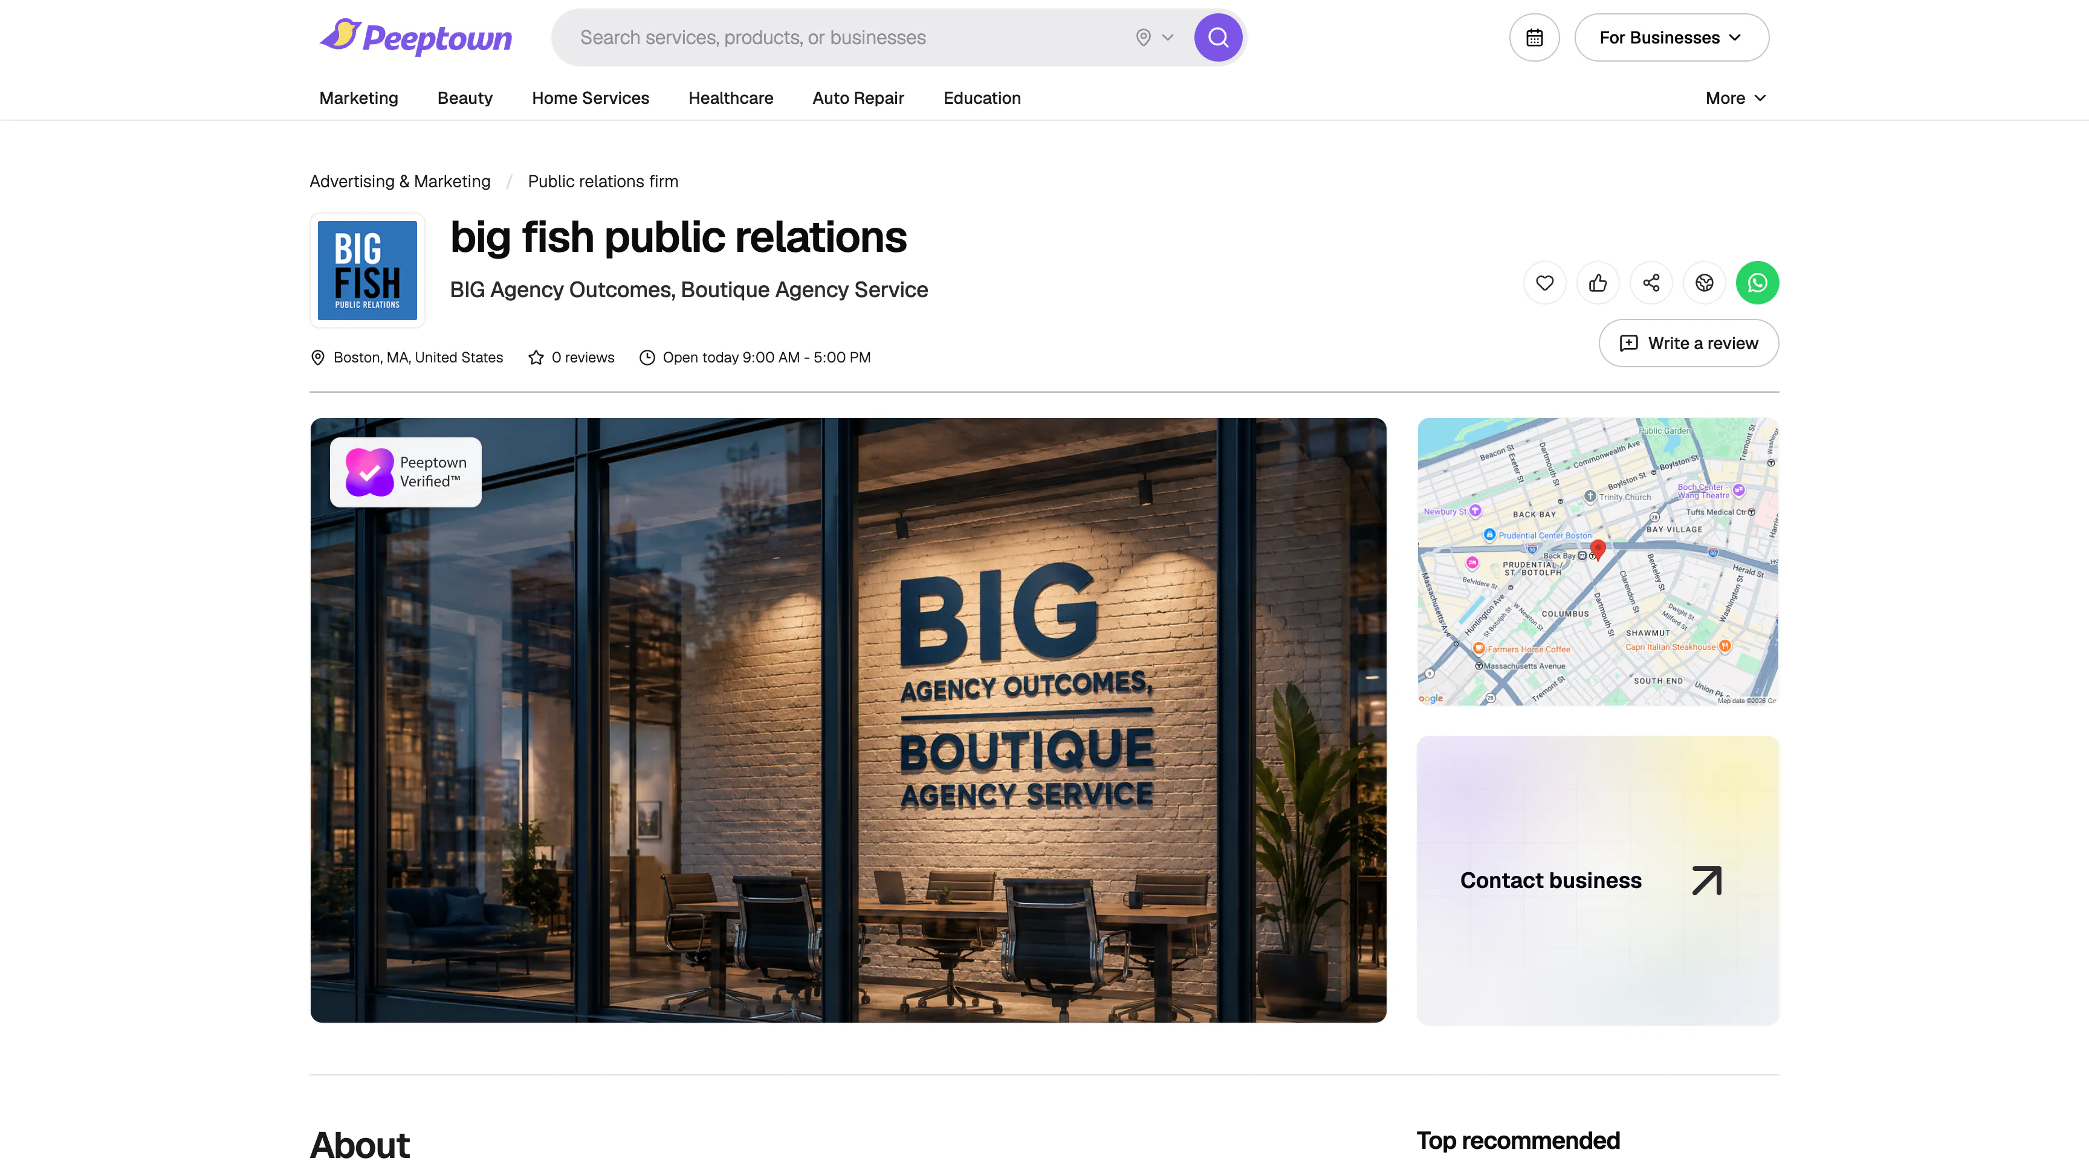This screenshot has height=1161, width=2089.
Task: Open the Education category
Action: coord(981,98)
